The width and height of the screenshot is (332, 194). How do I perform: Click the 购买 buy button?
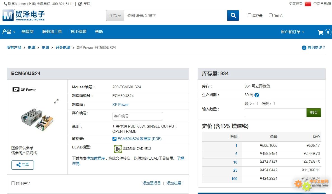click(314, 112)
